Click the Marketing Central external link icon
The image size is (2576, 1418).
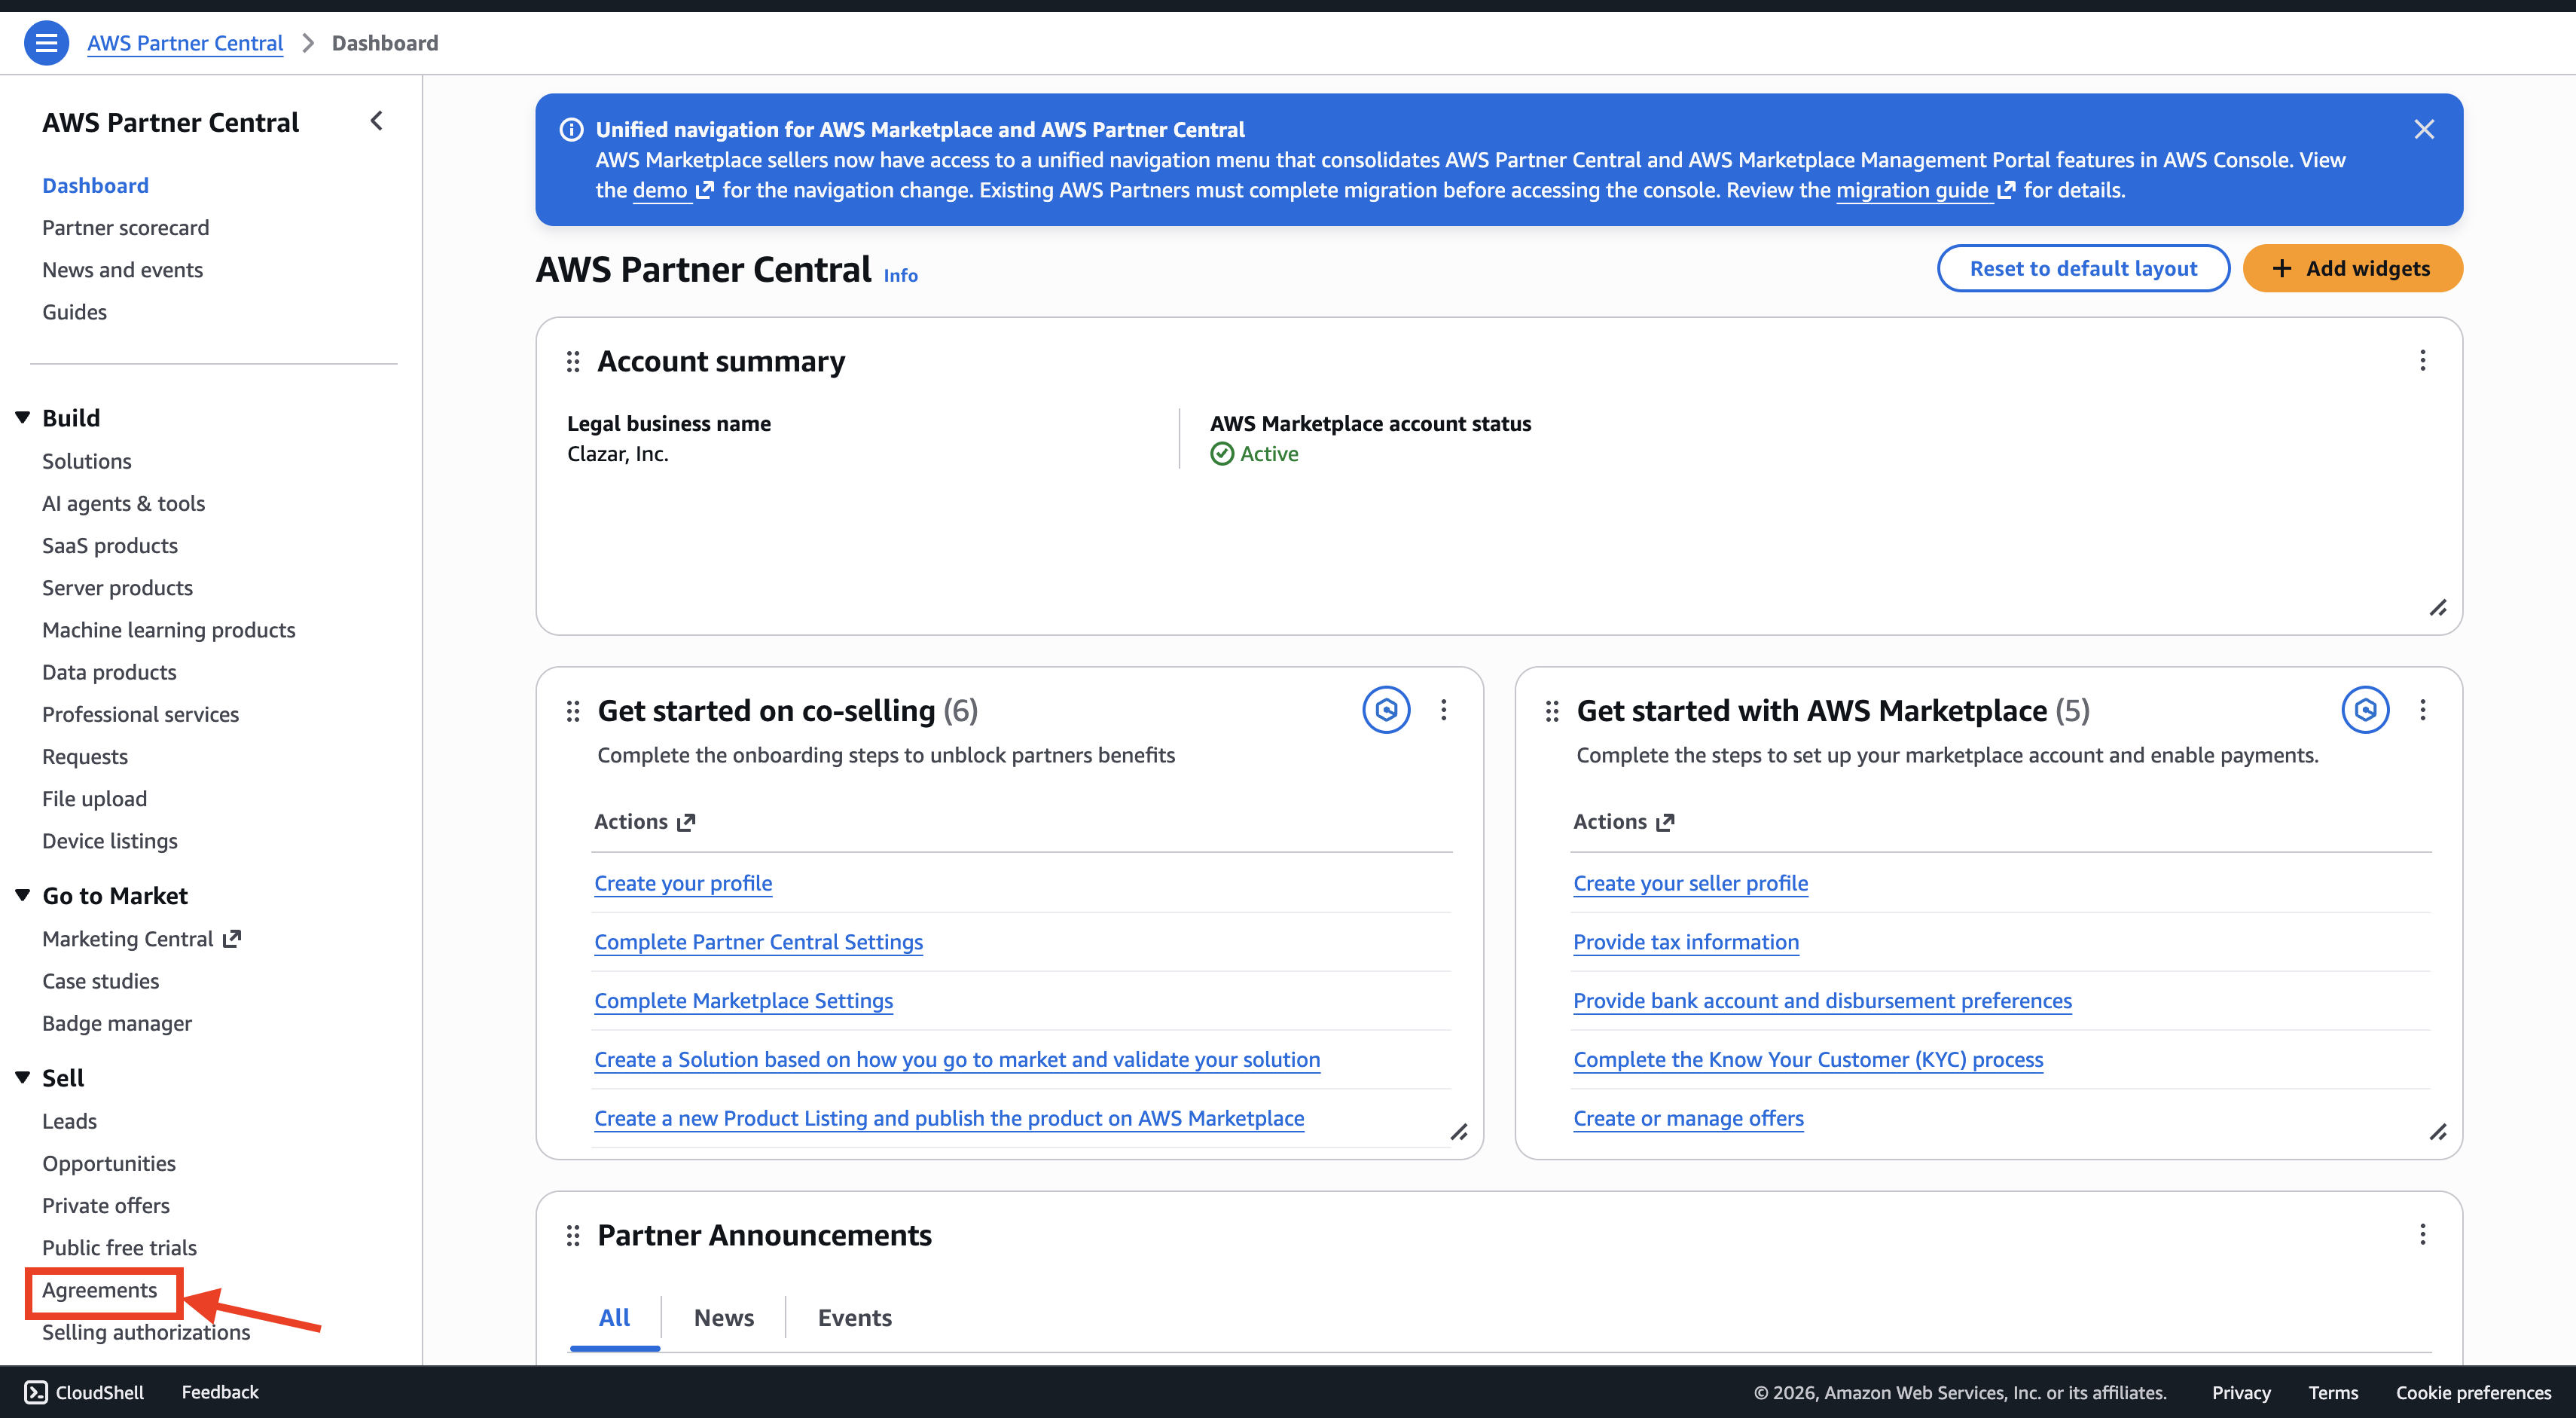tap(232, 939)
